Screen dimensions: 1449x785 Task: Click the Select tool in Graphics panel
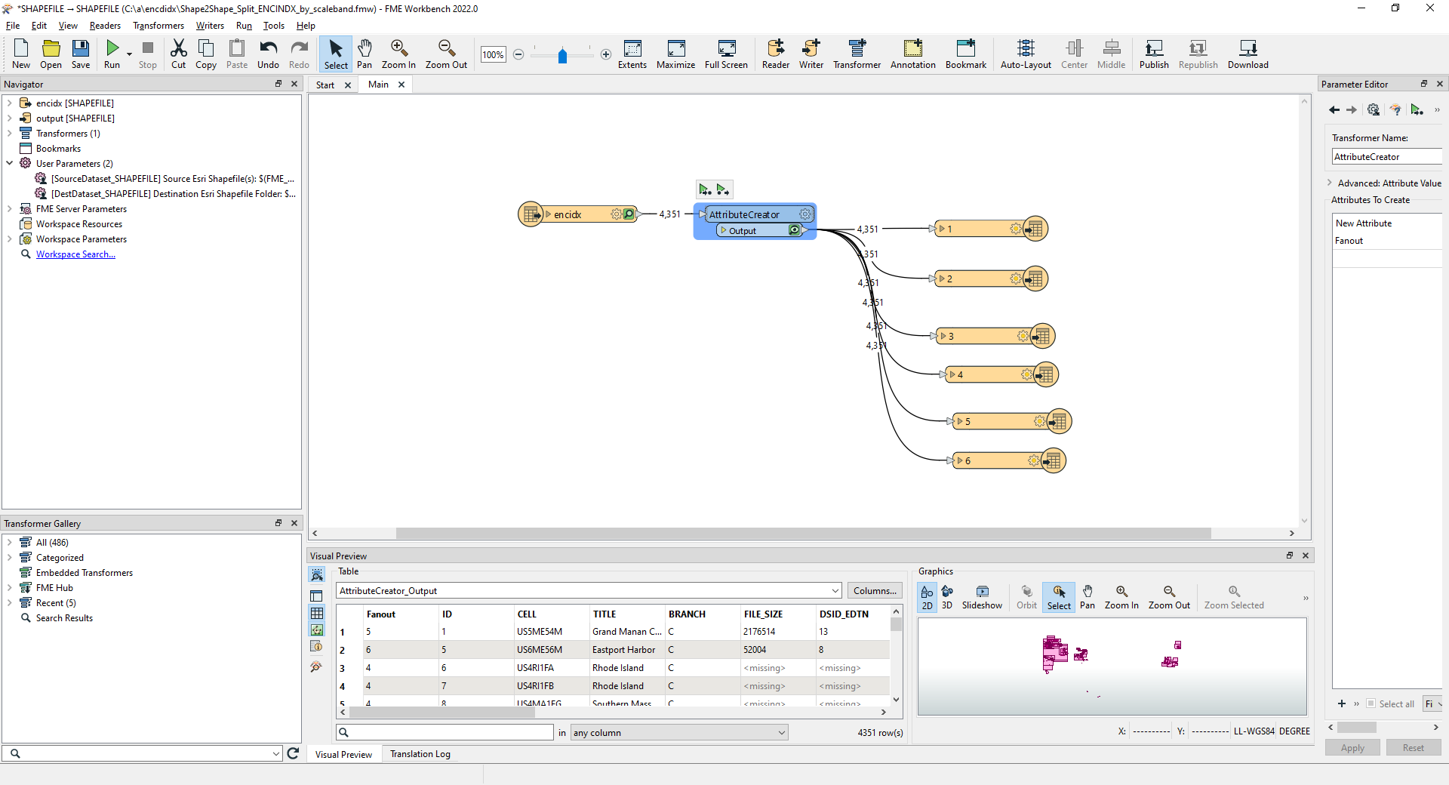(1059, 596)
